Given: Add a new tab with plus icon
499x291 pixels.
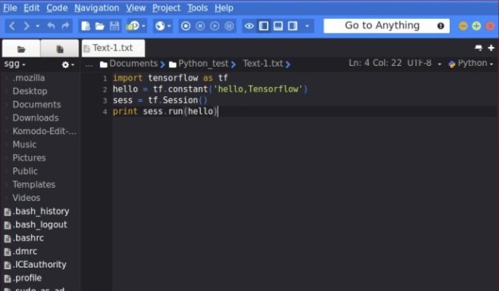Looking at the screenshot, I should pos(491,48).
